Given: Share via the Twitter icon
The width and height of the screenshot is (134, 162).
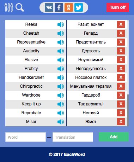Looking at the screenshot, I should pos(79,7).
